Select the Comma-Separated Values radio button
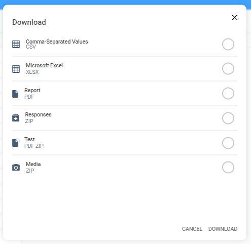Screen dimensions: 251x244 [228, 44]
